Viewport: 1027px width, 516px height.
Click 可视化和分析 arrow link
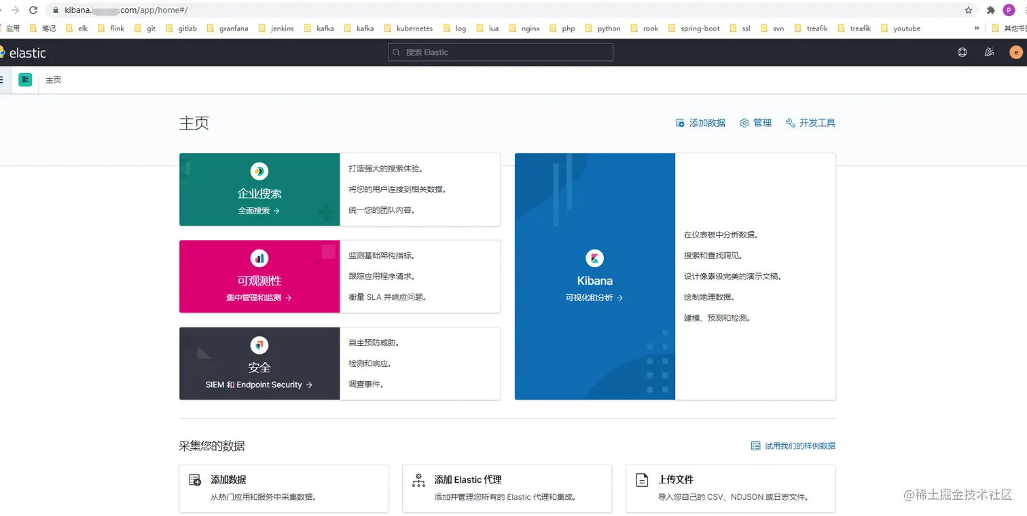pos(594,298)
